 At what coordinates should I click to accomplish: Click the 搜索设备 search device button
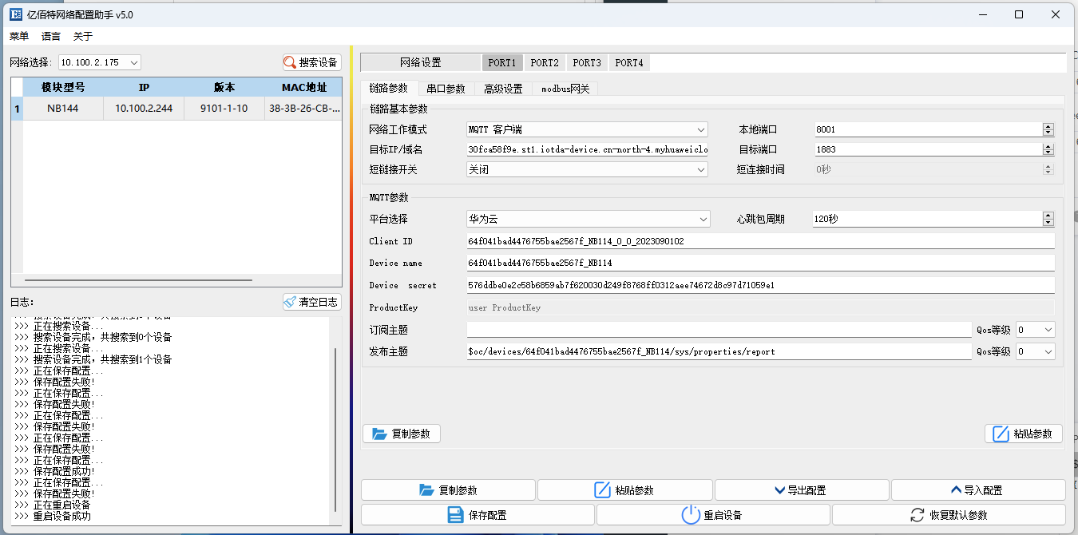(x=311, y=62)
